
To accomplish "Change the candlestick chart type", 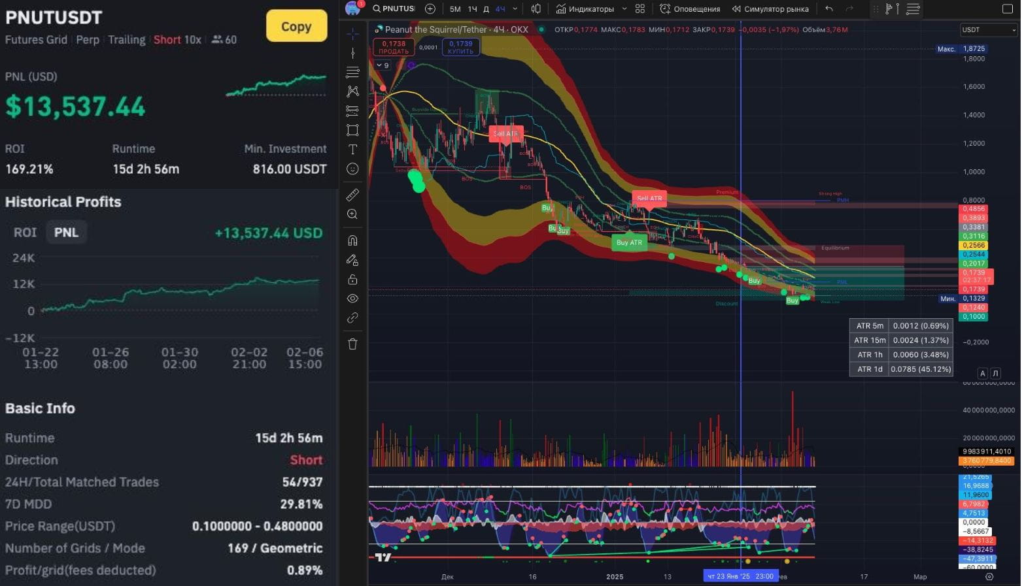I will click(x=536, y=8).
